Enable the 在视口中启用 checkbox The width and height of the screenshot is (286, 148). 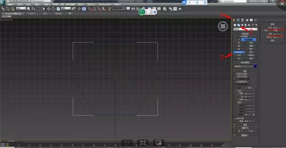click(x=235, y=76)
